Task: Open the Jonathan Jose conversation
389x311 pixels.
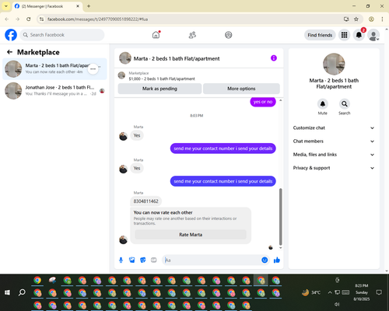Action: [x=54, y=91]
